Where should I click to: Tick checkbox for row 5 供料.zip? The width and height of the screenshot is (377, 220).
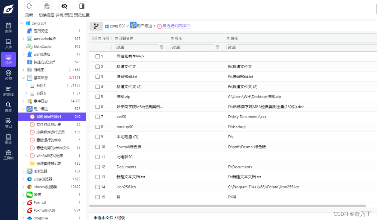[x=97, y=97]
